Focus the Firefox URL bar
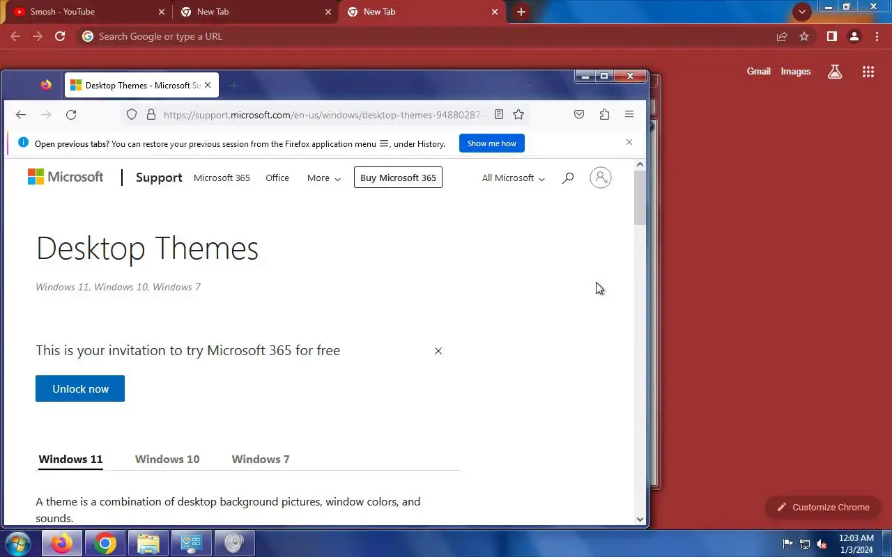The width and height of the screenshot is (892, 557). 324,115
